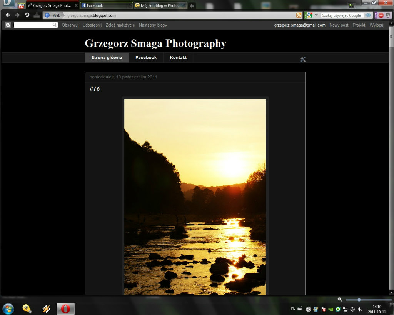This screenshot has width=394, height=315.
Task: Open the 14:10 clock and date
Action: pyautogui.click(x=377, y=309)
